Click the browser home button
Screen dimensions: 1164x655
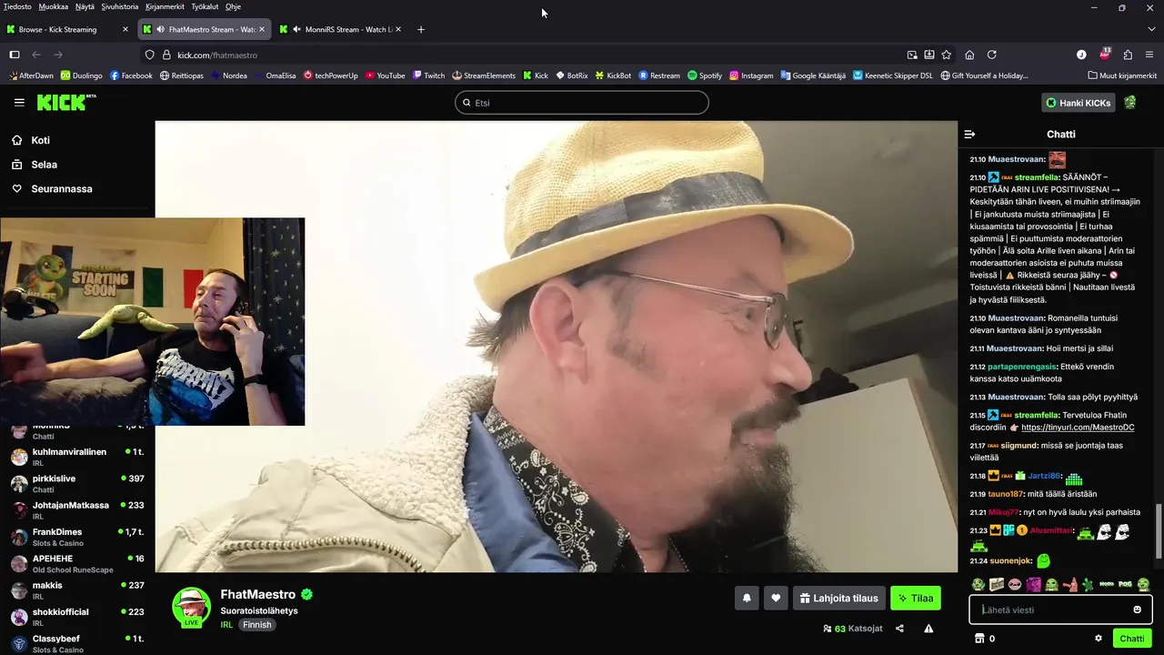click(969, 55)
